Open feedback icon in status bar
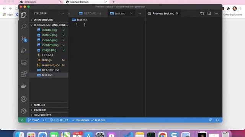The width and height of the screenshot is (245, 137). pos(211,120)
